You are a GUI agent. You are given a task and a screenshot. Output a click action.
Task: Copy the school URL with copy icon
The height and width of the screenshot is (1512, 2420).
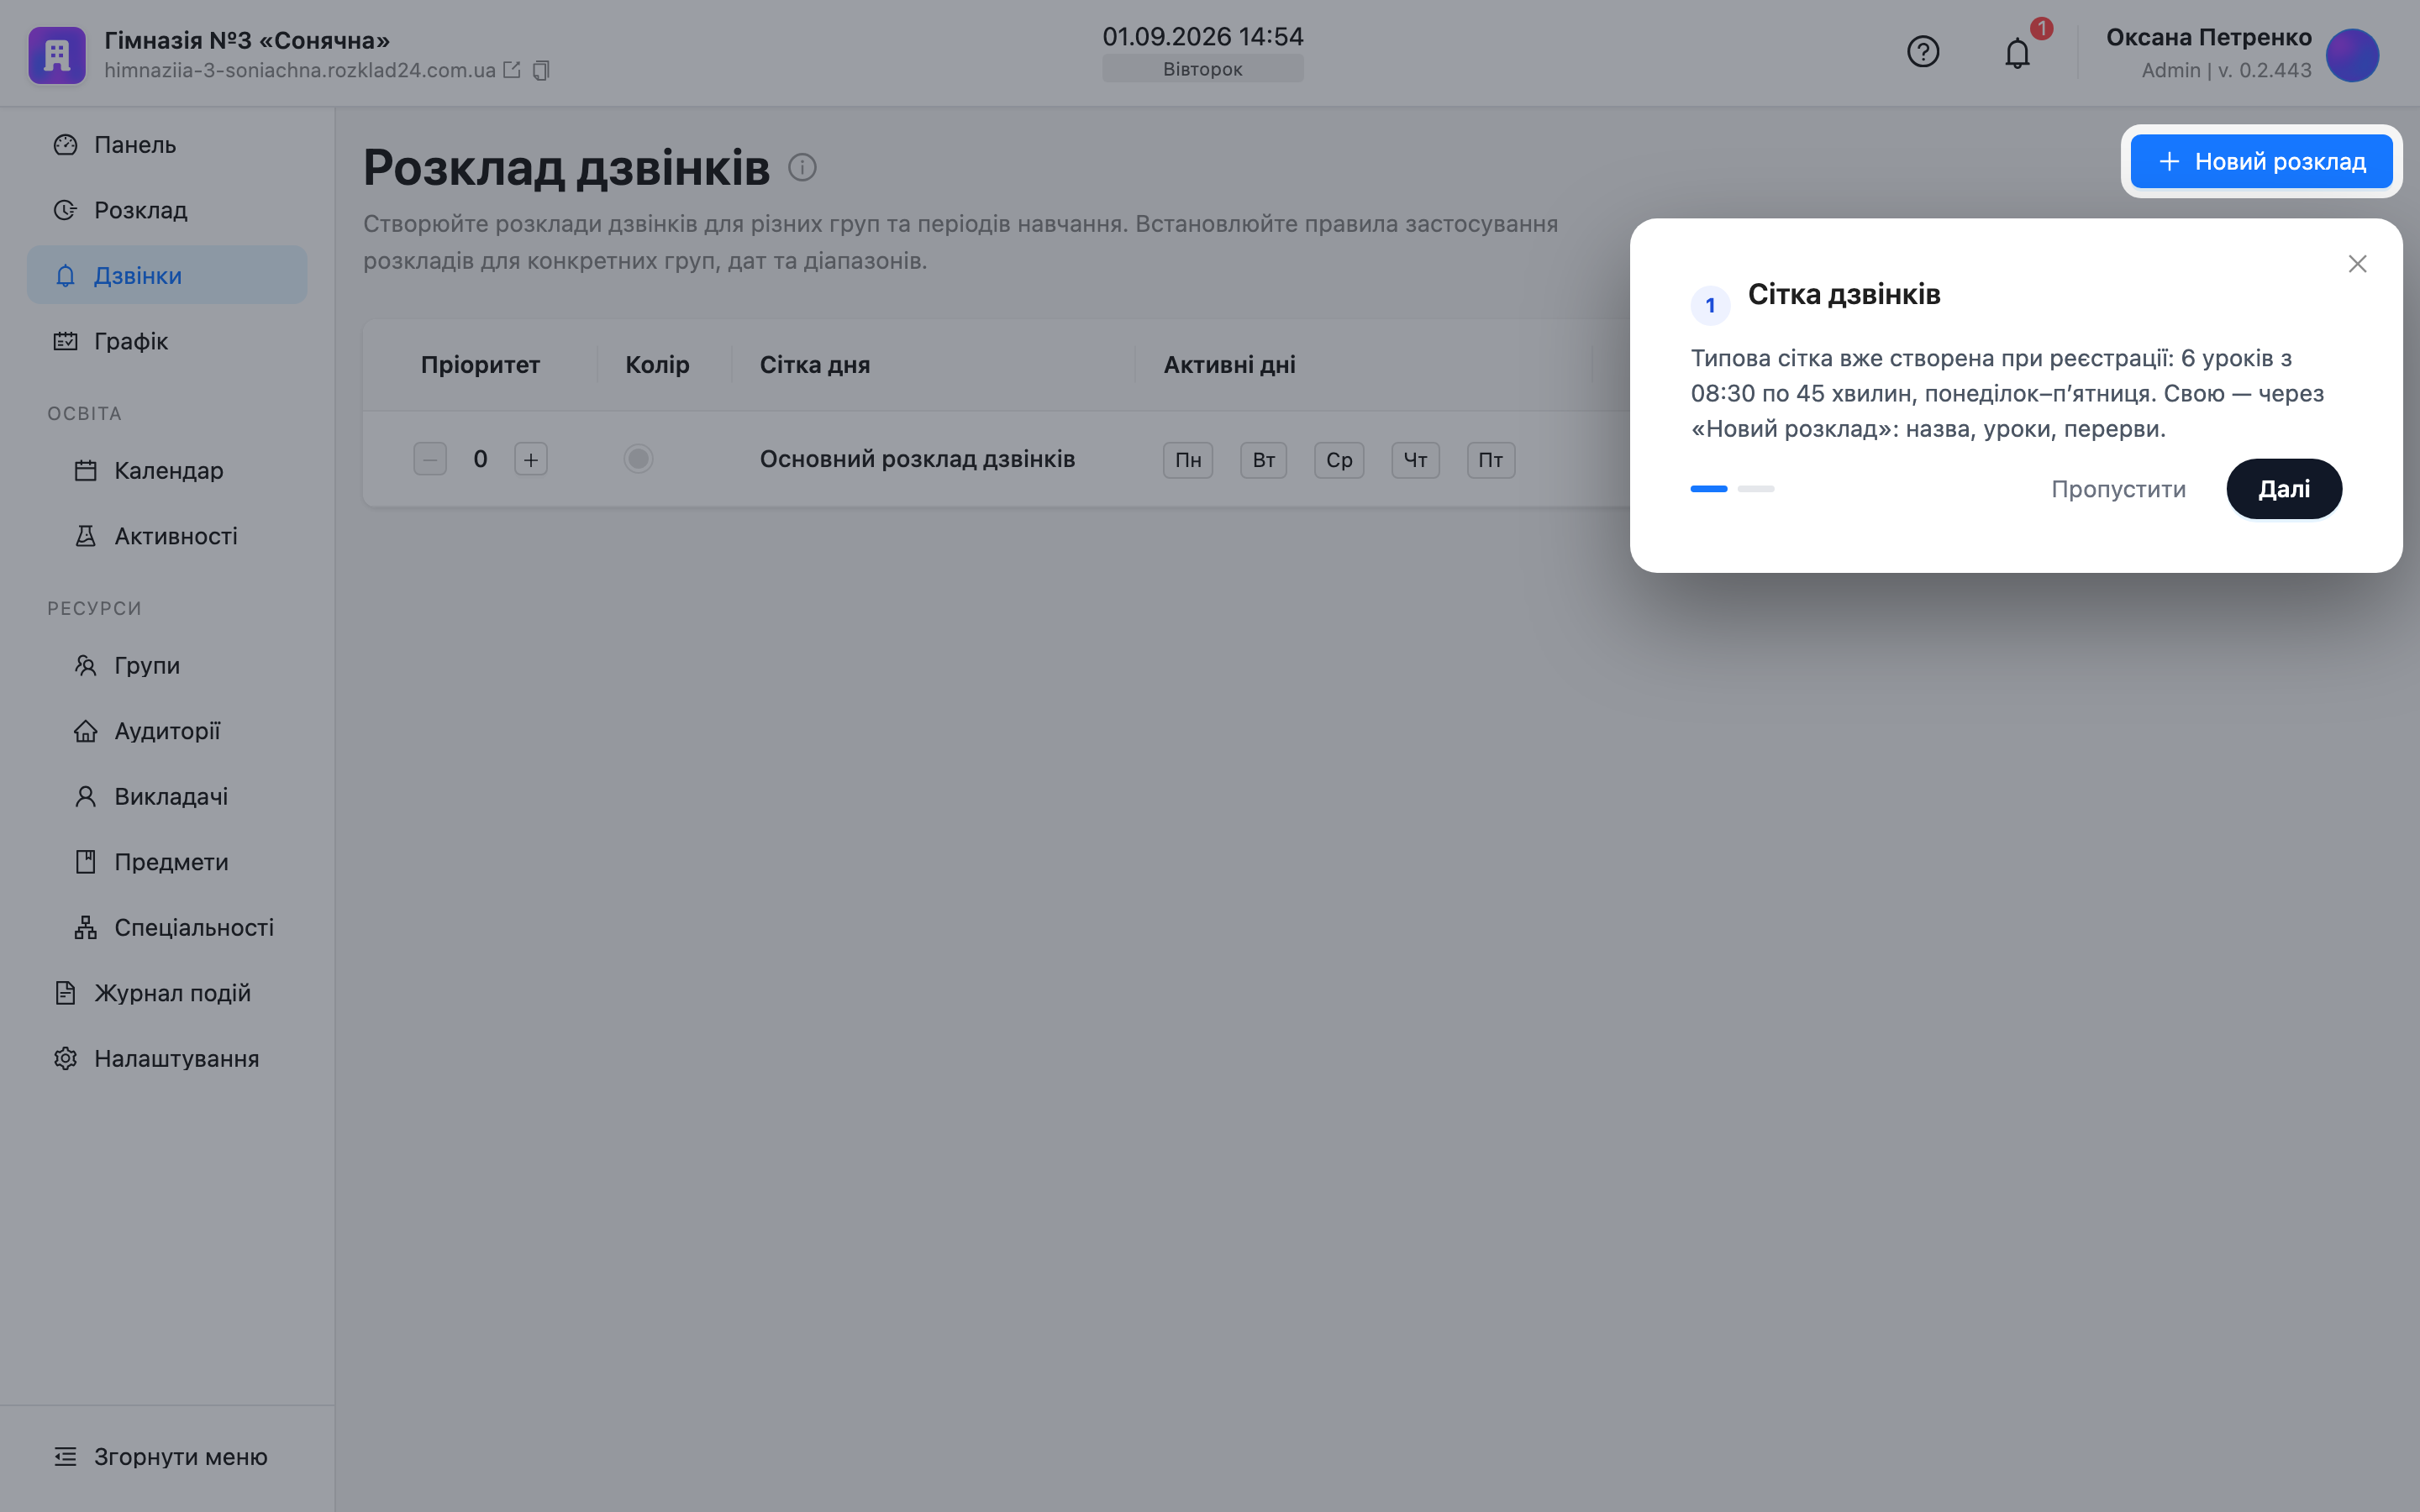point(541,70)
